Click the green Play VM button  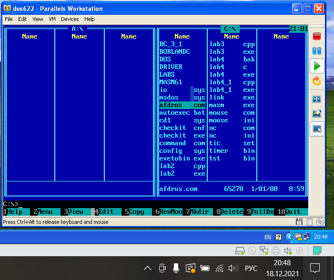tap(317, 66)
